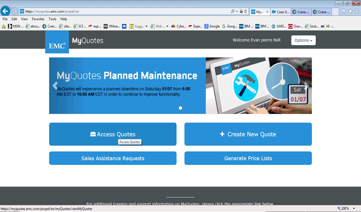Image resolution: width=361 pixels, height=212 pixels.
Task: Switch to the first Crane tab
Action: point(301,12)
